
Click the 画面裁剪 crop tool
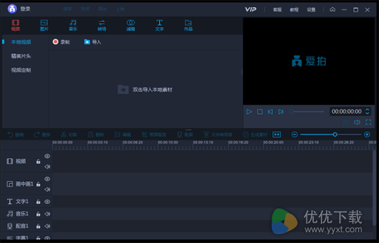pos(153,135)
